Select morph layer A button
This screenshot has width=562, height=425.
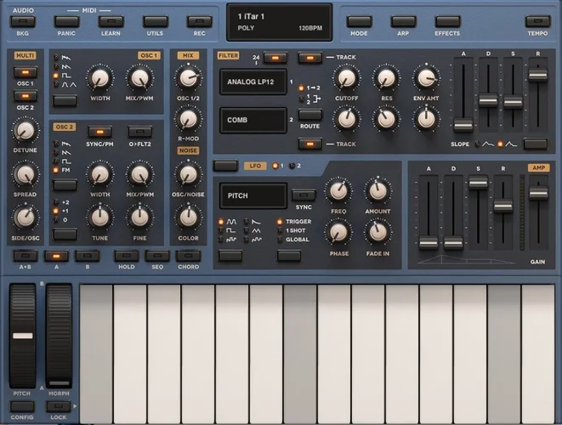coord(56,256)
